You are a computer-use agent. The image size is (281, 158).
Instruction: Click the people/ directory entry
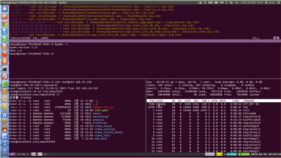98,120
